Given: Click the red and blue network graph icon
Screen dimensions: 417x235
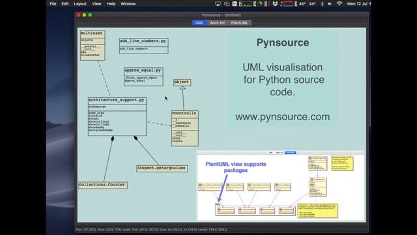Looking at the screenshot, I should click(x=288, y=4).
